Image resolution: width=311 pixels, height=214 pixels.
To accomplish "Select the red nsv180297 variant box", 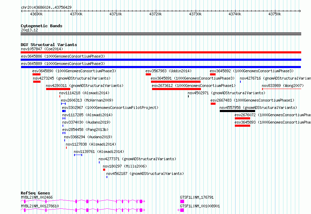I will [104, 170].
